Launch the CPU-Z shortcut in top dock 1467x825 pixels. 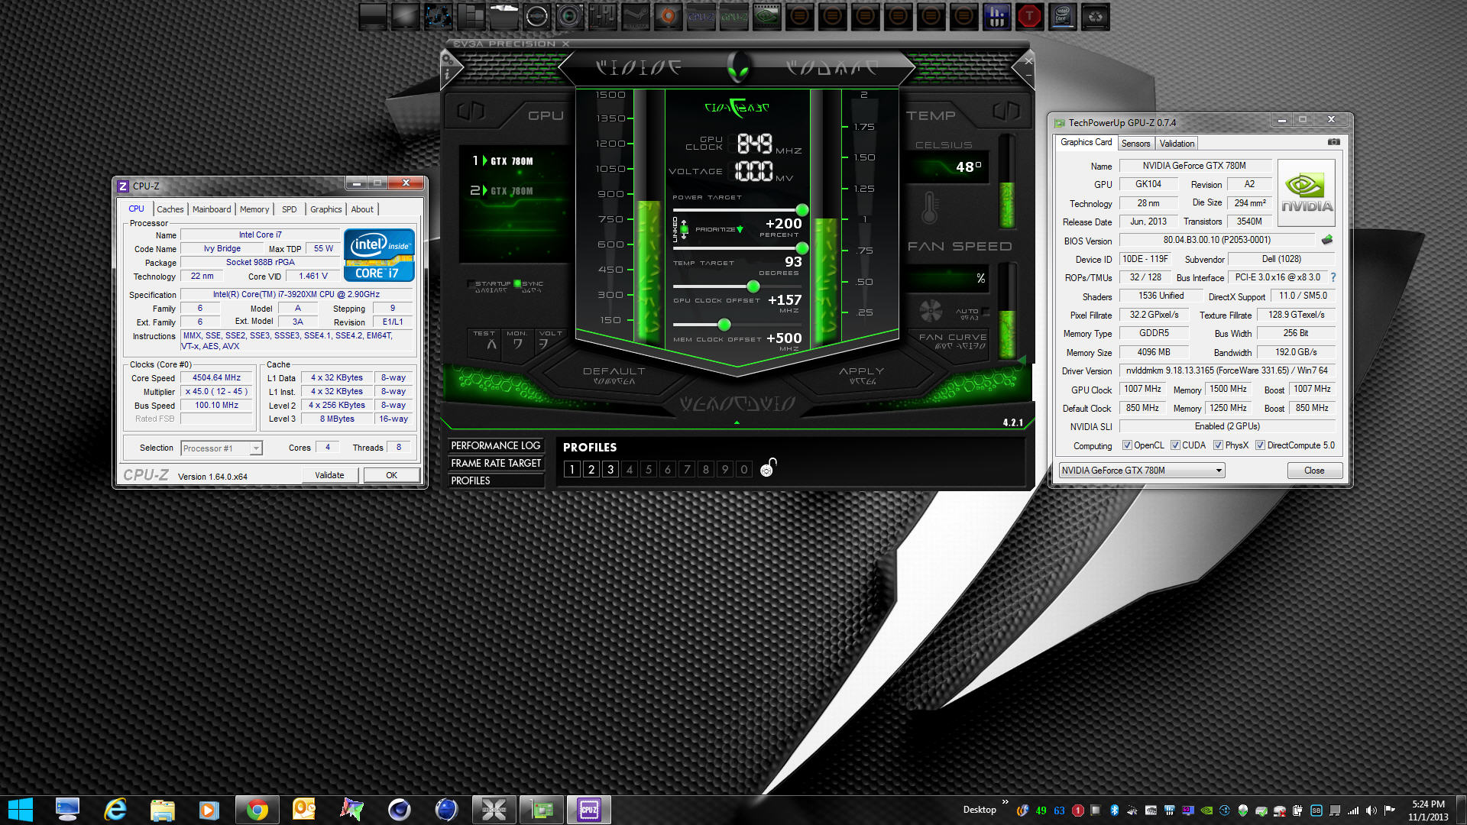point(701,16)
